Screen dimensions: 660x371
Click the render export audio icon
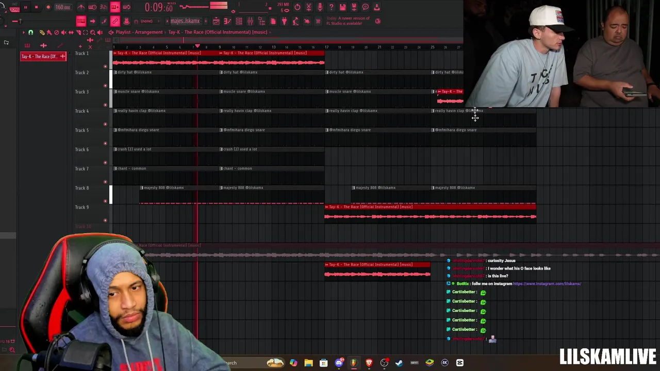click(354, 7)
